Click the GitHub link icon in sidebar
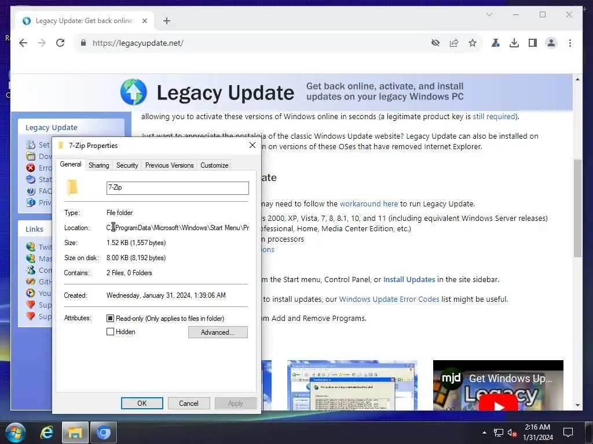The width and height of the screenshot is (593, 444). [31, 282]
